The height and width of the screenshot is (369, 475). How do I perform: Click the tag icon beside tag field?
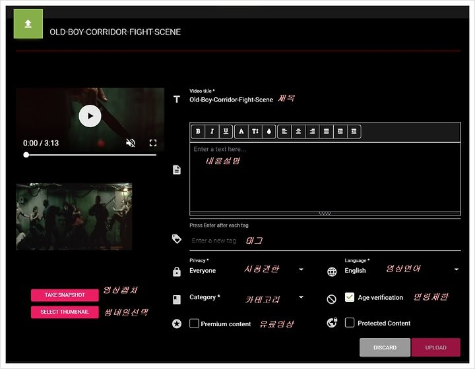[177, 239]
